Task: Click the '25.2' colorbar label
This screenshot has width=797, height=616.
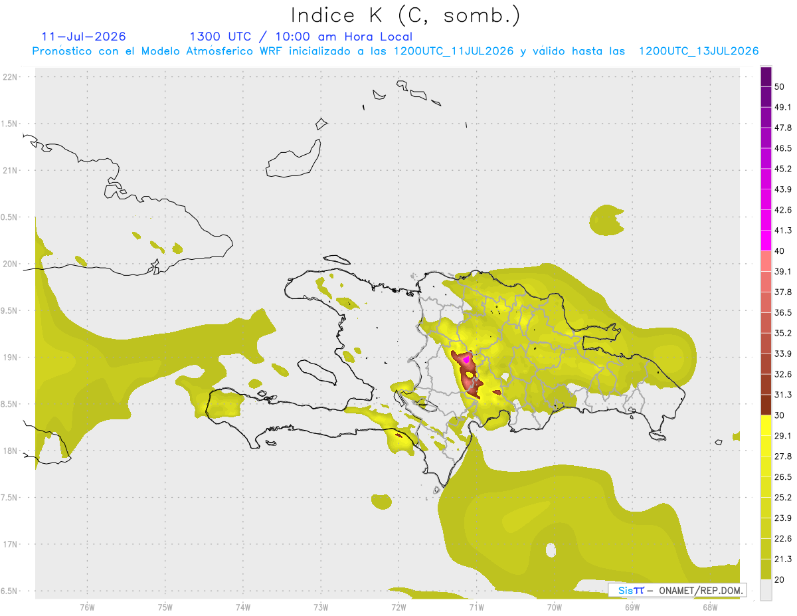Action: click(x=783, y=498)
